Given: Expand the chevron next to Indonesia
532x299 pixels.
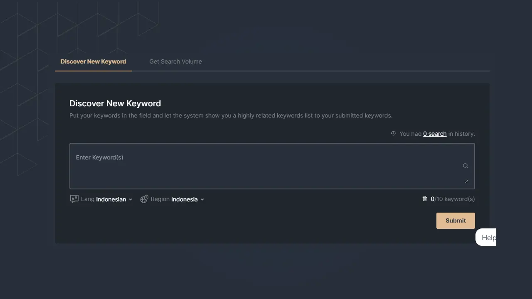Looking at the screenshot, I should (x=202, y=200).
